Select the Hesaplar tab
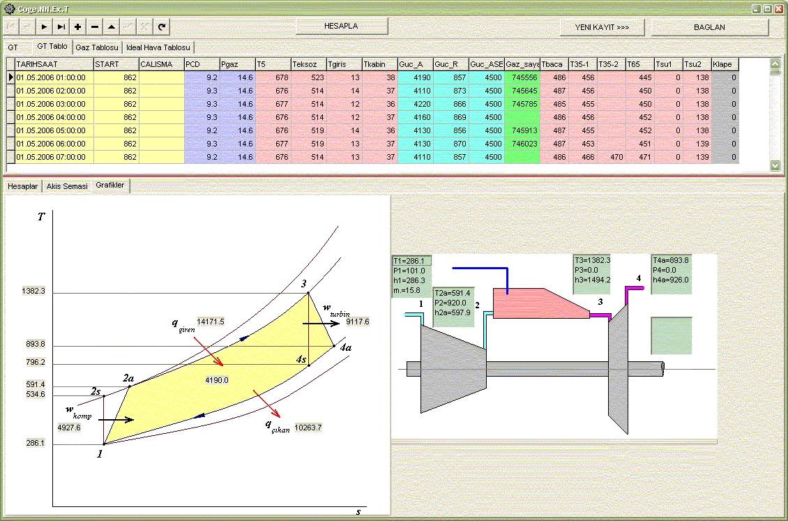The height and width of the screenshot is (521, 788). (22, 186)
